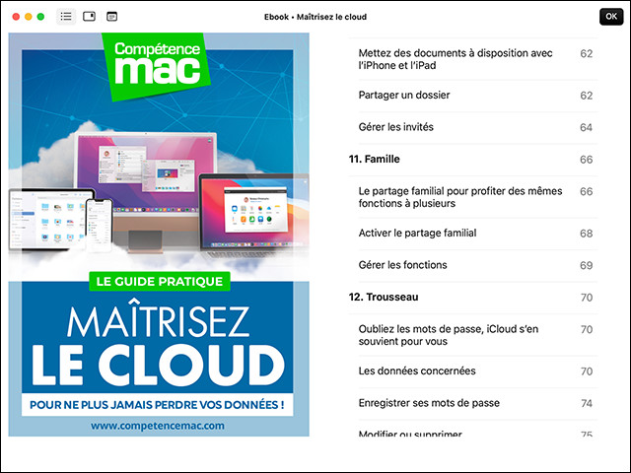The width and height of the screenshot is (631, 473).
Task: Click page number 64
Action: point(586,128)
